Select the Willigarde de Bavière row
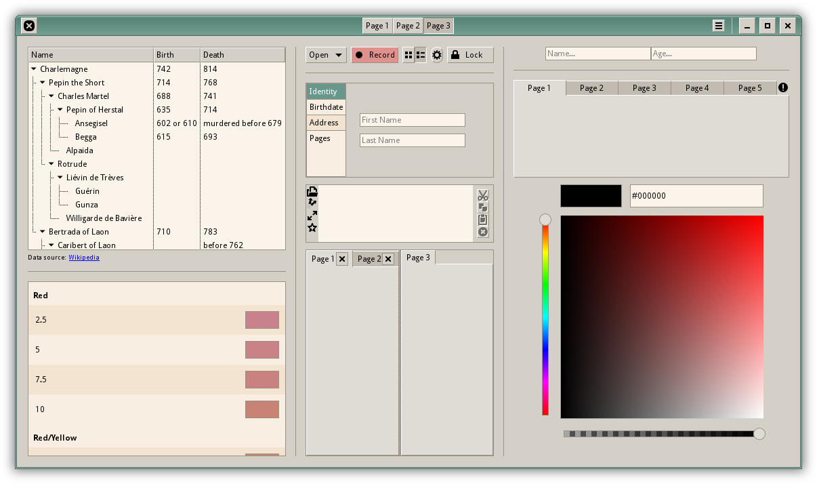Screen dimensions: 817x484 click(157, 218)
